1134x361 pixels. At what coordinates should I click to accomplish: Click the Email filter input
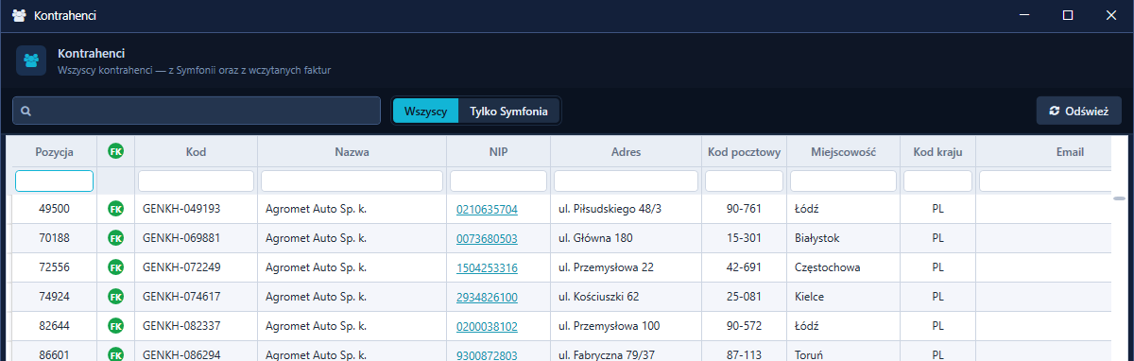(x=1044, y=180)
